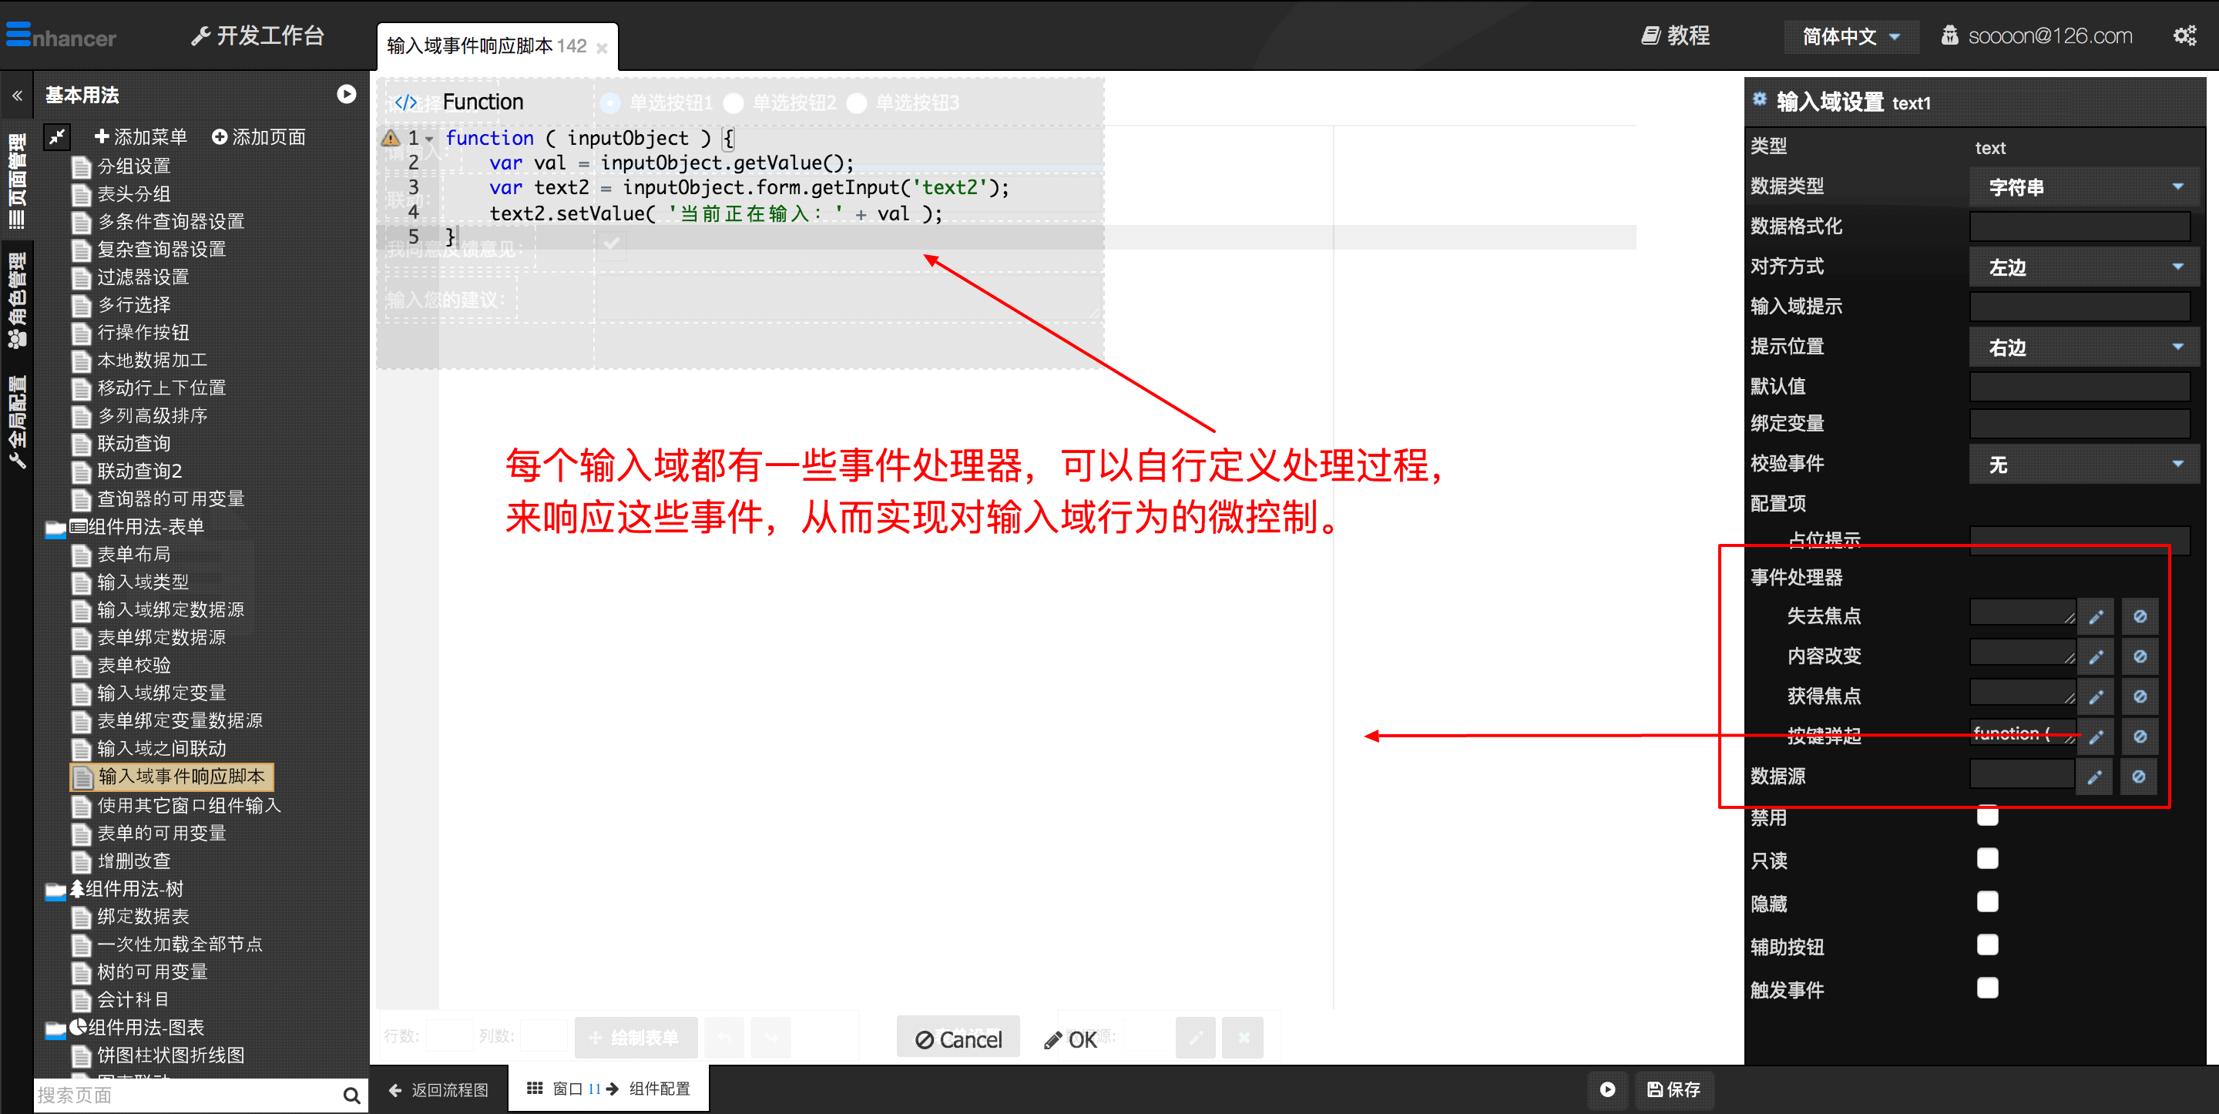Click the play icon beside 基本用法 header
This screenshot has height=1114, width=2219.
[346, 94]
